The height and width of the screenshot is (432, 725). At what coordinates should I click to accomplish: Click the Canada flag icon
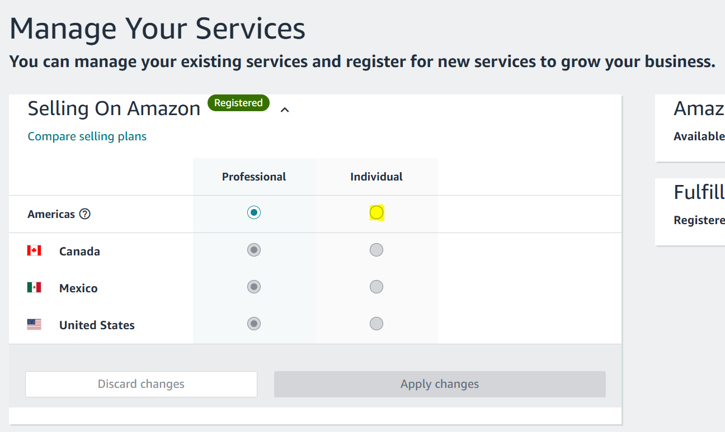click(34, 250)
